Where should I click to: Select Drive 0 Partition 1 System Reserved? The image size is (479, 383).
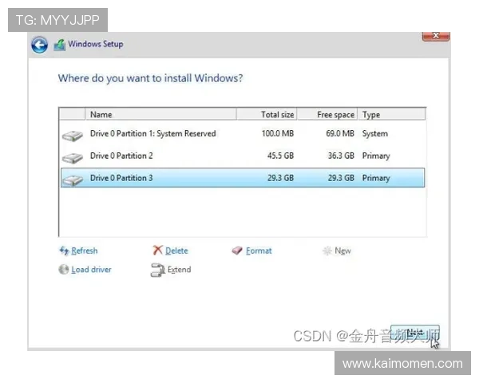point(152,134)
